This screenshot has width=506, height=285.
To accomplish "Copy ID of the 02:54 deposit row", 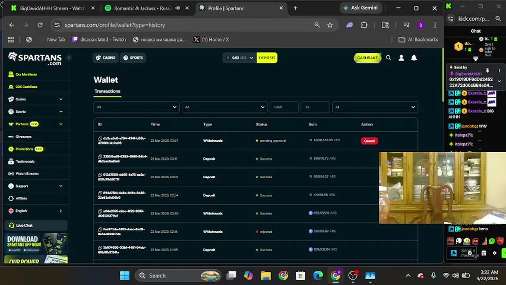I will coord(100,193).
